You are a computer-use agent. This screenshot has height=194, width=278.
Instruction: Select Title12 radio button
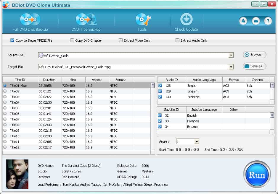point(5,147)
